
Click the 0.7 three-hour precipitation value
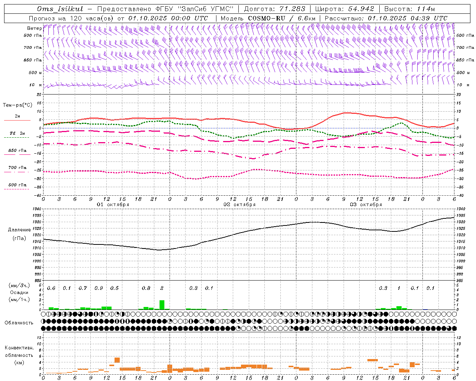point(83,288)
